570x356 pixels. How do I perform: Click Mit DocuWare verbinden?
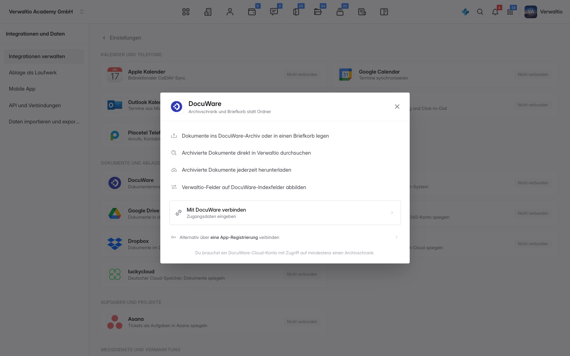point(285,213)
